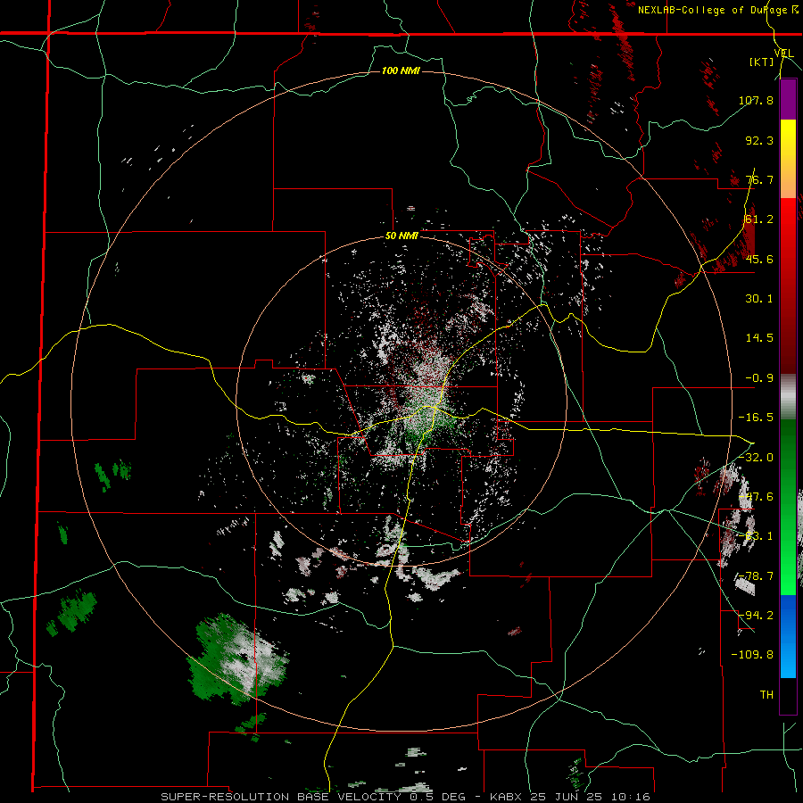This screenshot has width=803, height=803.
Task: Select the -47.6 legend value
Action: pos(756,497)
